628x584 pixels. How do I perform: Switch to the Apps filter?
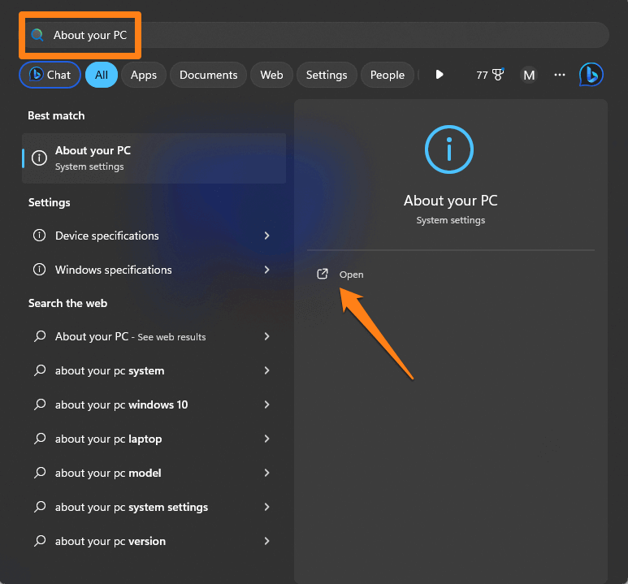143,75
